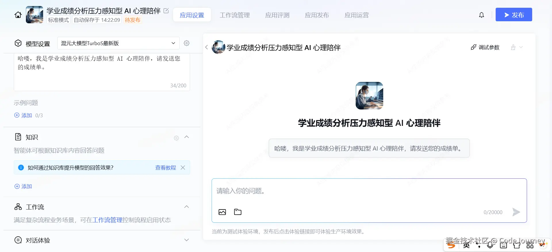
Task: Click the 示例问题 label
Action: point(26,103)
